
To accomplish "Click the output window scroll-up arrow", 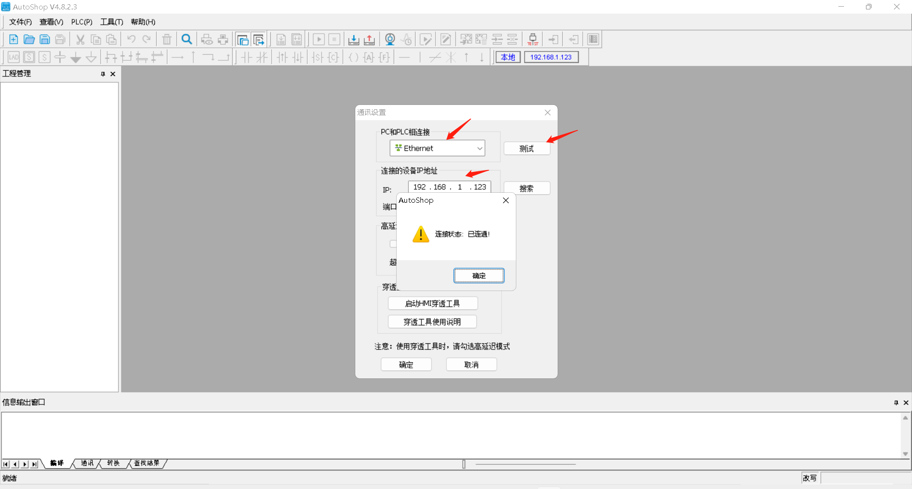I will (905, 418).
